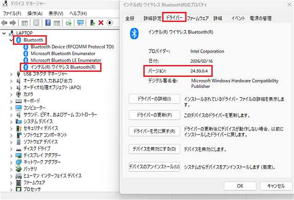The height and width of the screenshot is (200, 294).
Task: Expand the オーディオの入力および出力 node
Action: tap(11, 81)
